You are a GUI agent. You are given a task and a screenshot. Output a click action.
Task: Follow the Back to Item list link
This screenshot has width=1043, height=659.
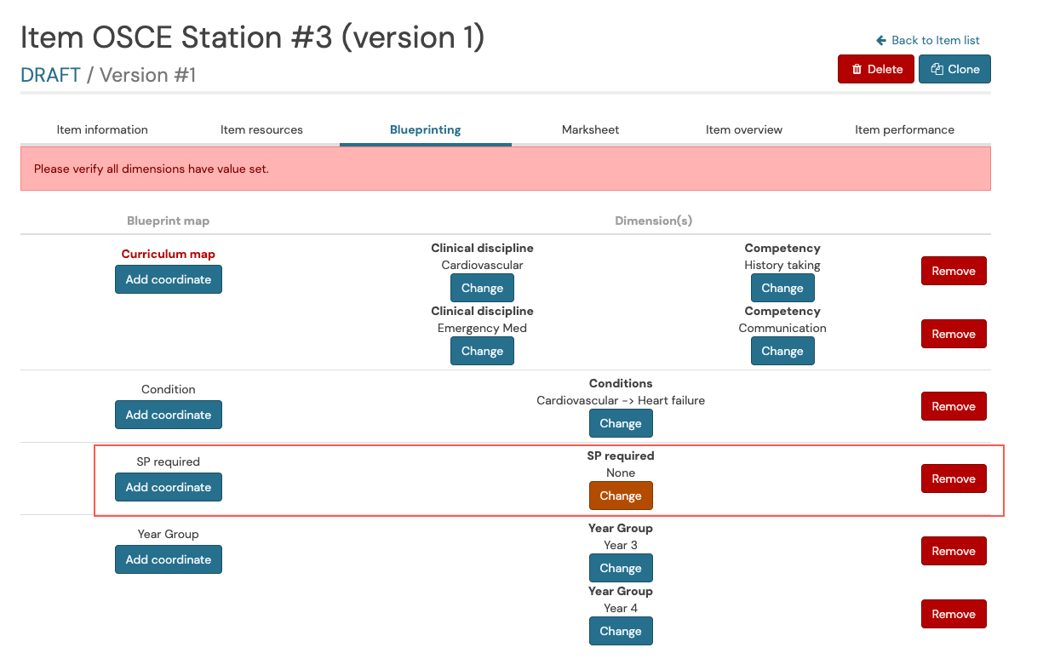(x=934, y=40)
